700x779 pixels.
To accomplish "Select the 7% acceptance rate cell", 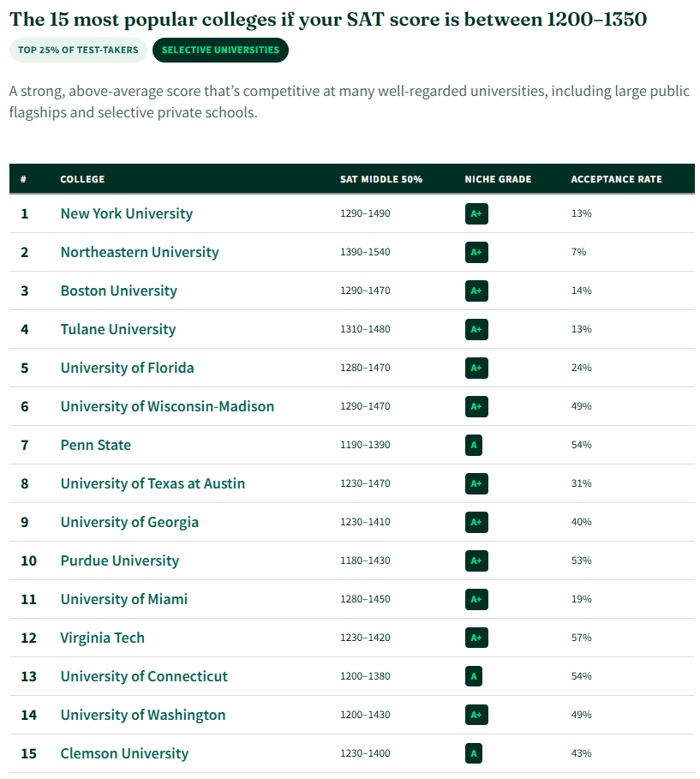I will [x=579, y=252].
